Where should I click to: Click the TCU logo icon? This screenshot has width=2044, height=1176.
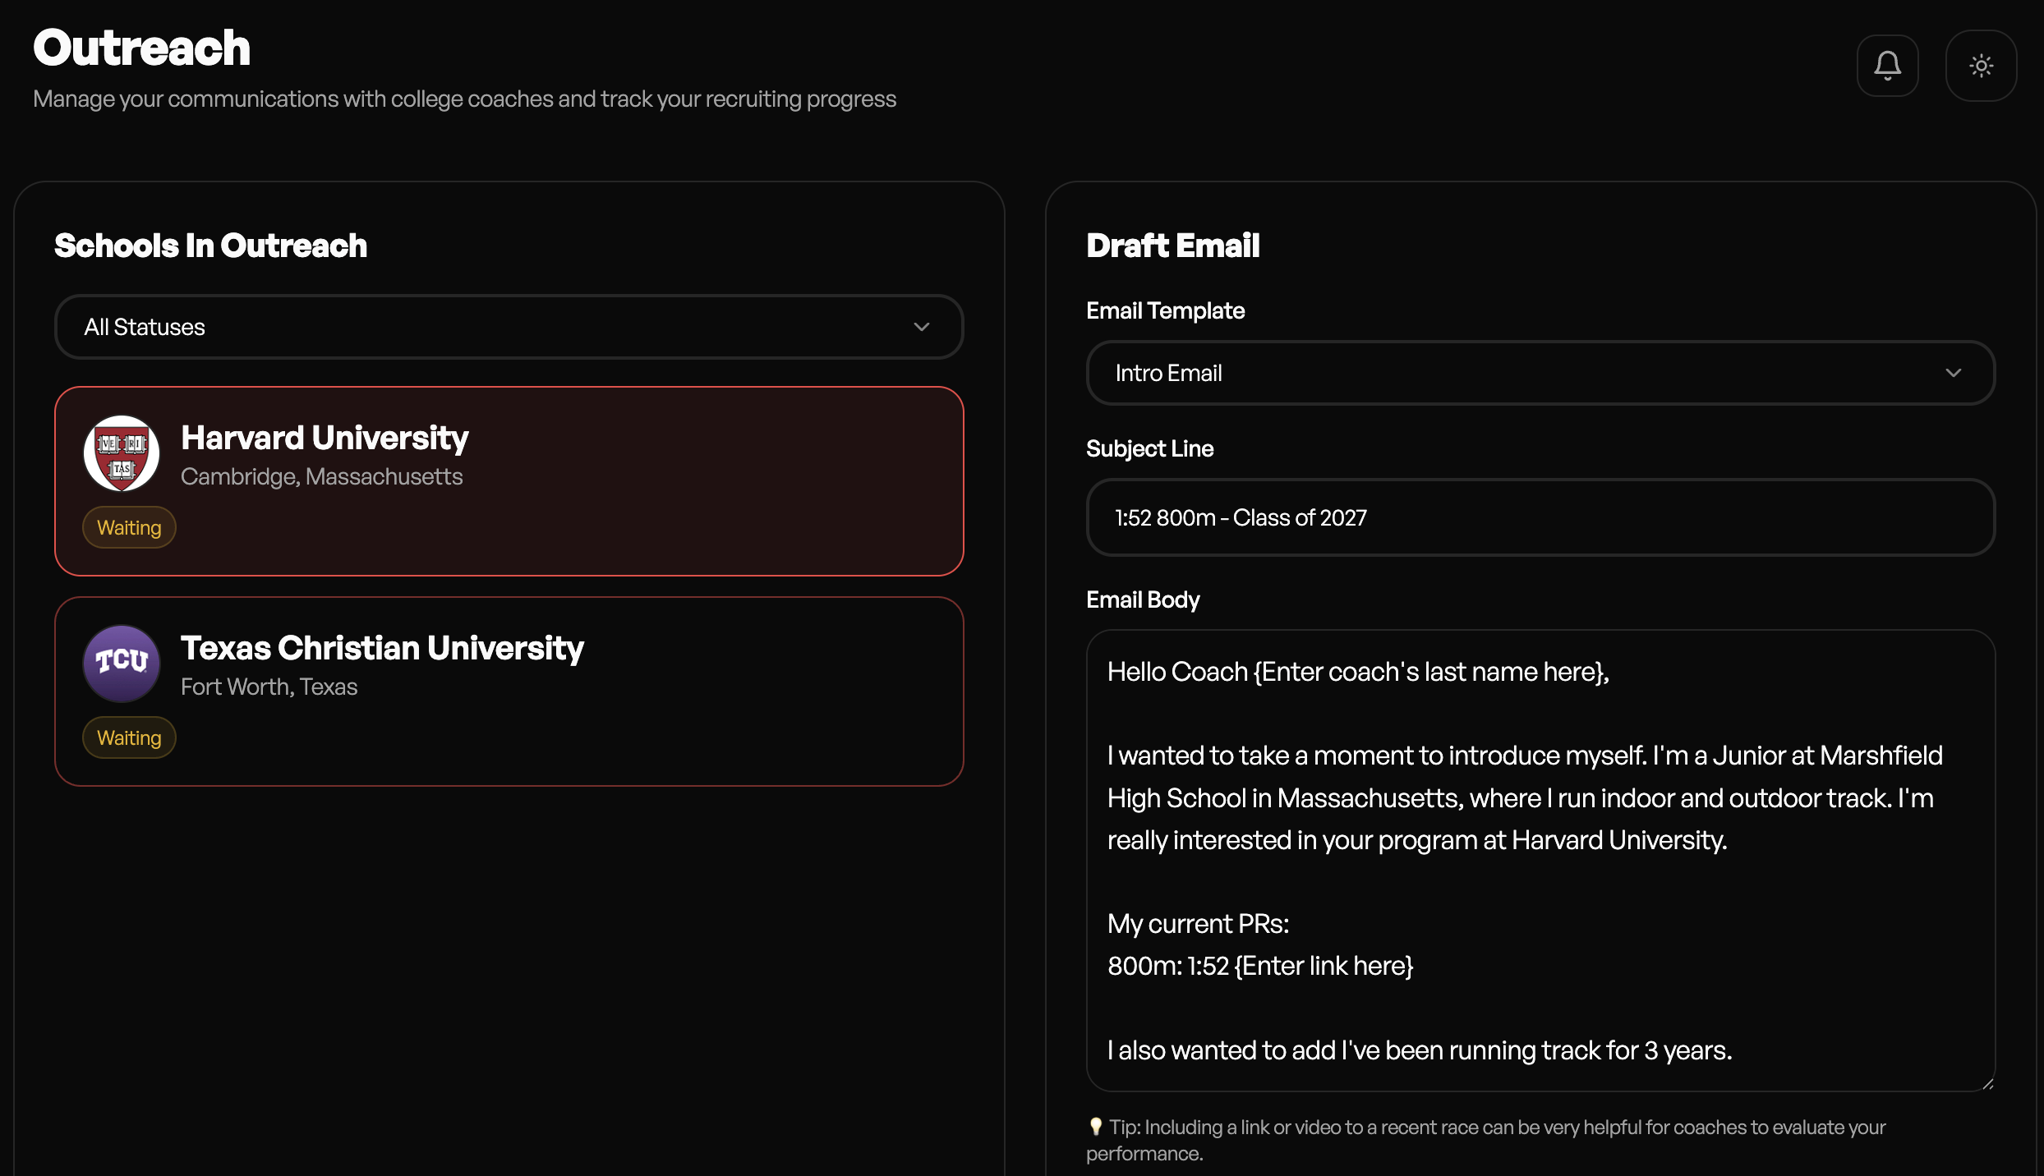[x=121, y=664]
